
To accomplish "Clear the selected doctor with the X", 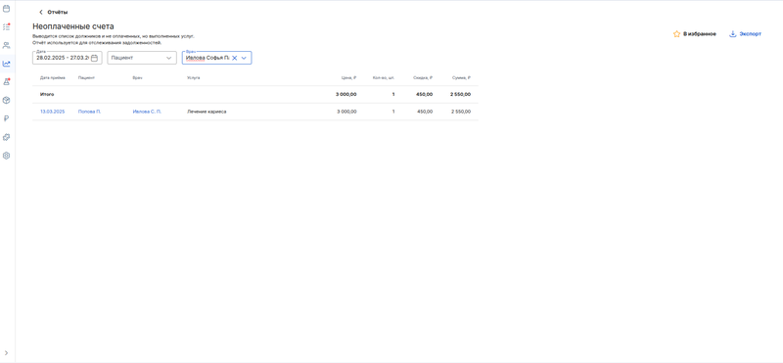I will [x=234, y=58].
